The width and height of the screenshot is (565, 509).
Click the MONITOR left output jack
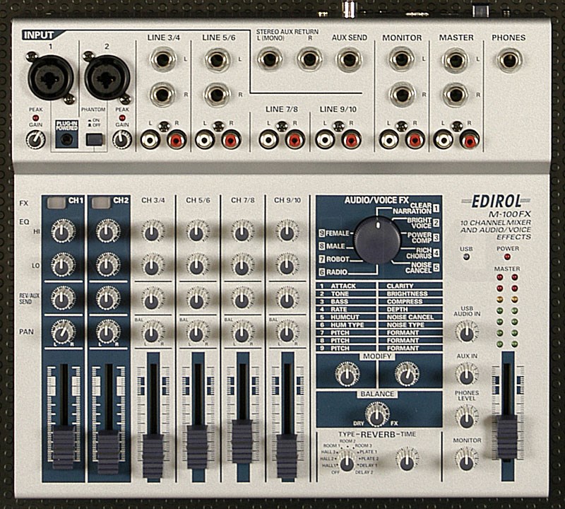pyautogui.click(x=401, y=59)
